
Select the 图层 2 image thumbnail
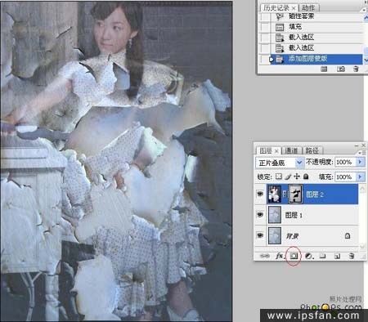(x=275, y=194)
